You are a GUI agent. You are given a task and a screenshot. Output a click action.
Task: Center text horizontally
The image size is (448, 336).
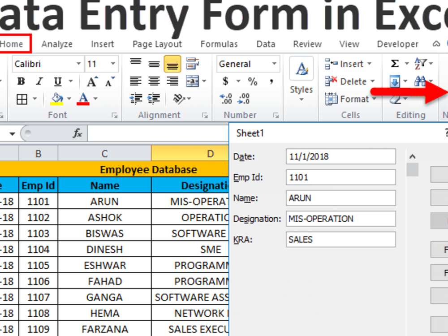click(154, 81)
